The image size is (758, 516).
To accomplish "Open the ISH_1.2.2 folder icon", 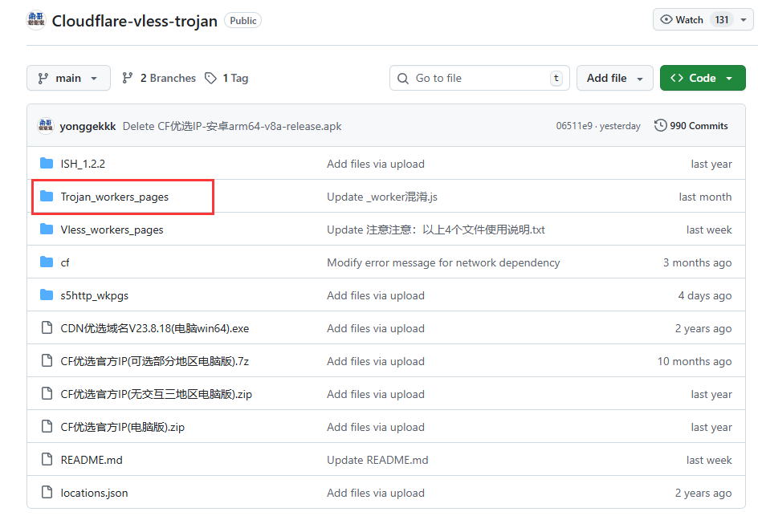I will (x=47, y=163).
